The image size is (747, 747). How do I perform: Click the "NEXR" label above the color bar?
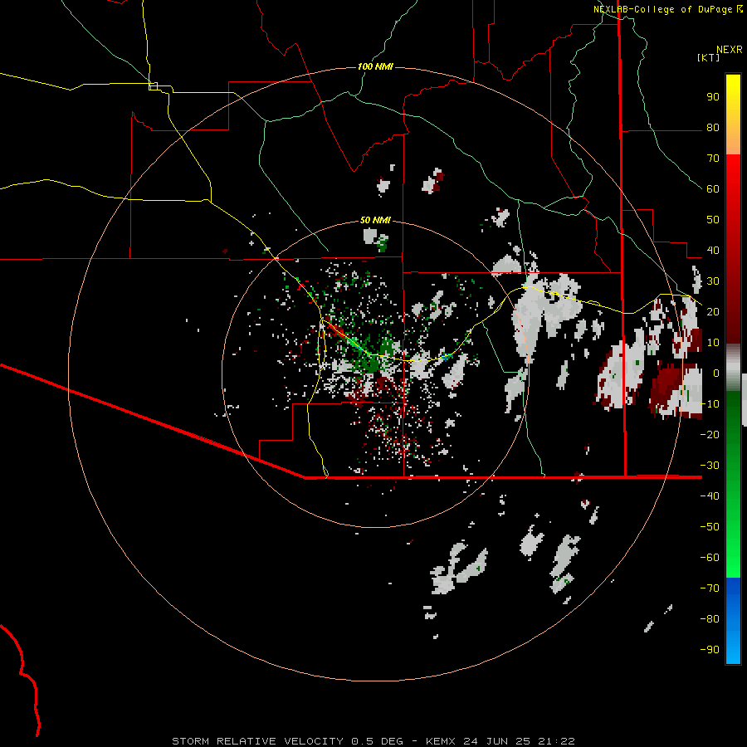[x=730, y=50]
